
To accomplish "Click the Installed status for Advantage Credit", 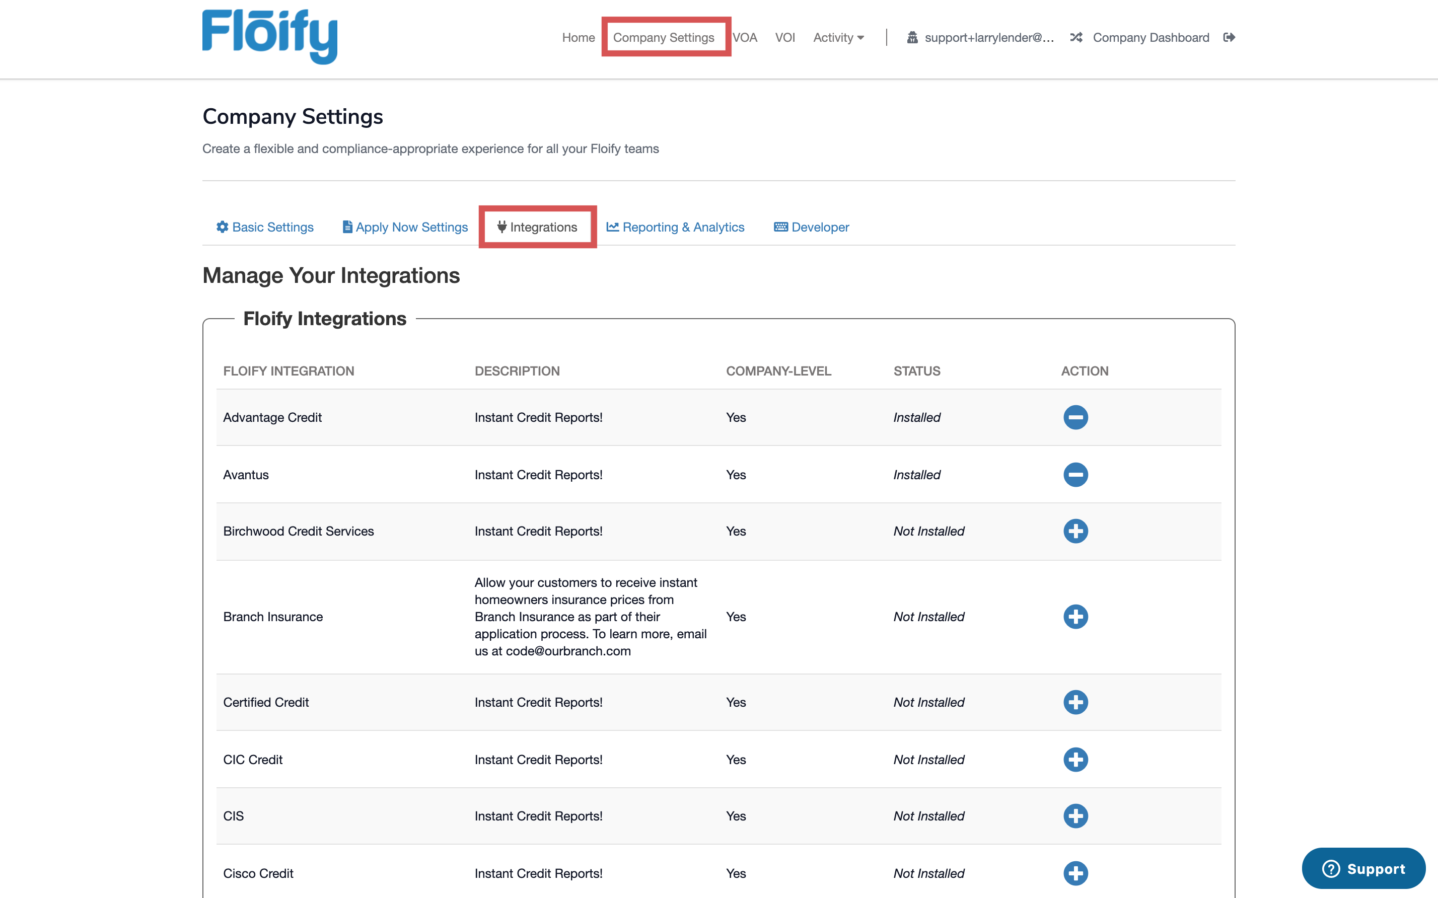I will click(916, 417).
